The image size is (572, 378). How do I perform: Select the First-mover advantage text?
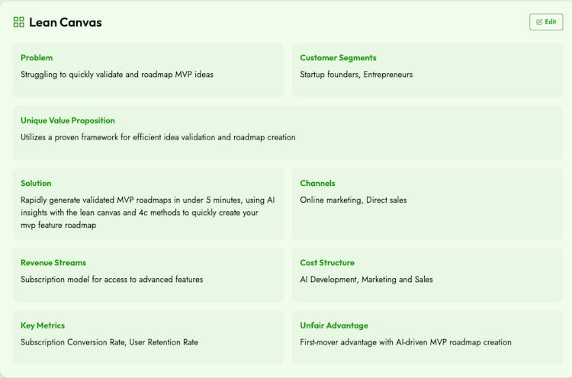coord(406,342)
